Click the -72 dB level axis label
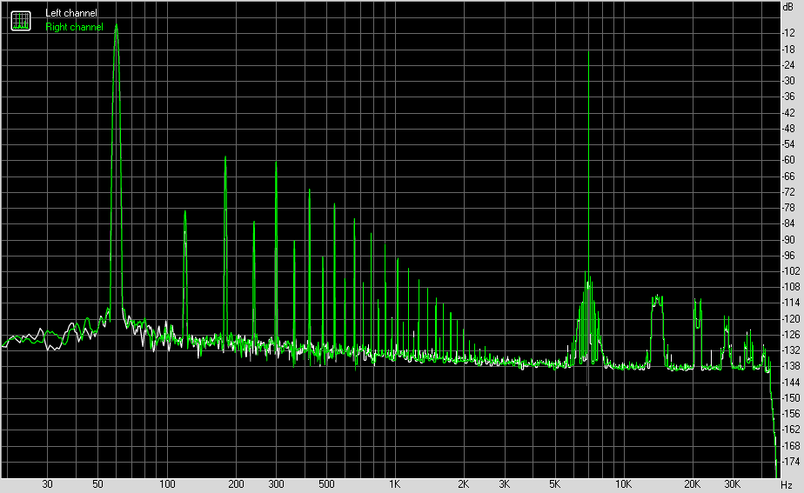The image size is (804, 493). [x=788, y=192]
